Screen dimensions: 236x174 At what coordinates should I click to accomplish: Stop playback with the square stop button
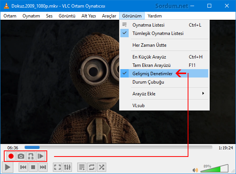(x=33, y=167)
